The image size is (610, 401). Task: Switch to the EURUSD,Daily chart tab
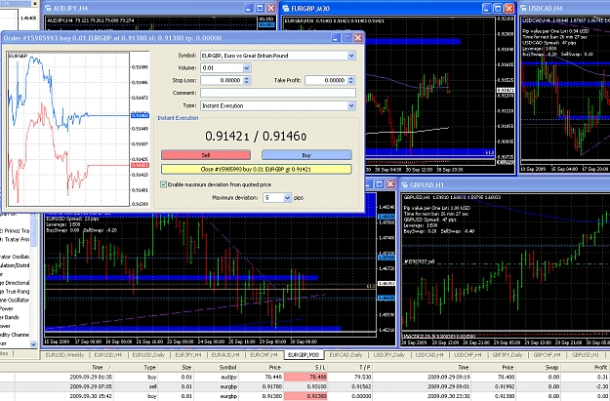click(148, 355)
